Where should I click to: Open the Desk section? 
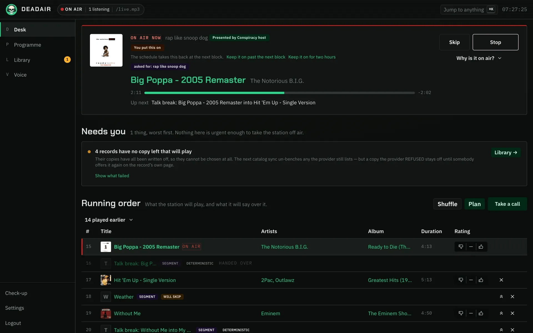coord(37,29)
